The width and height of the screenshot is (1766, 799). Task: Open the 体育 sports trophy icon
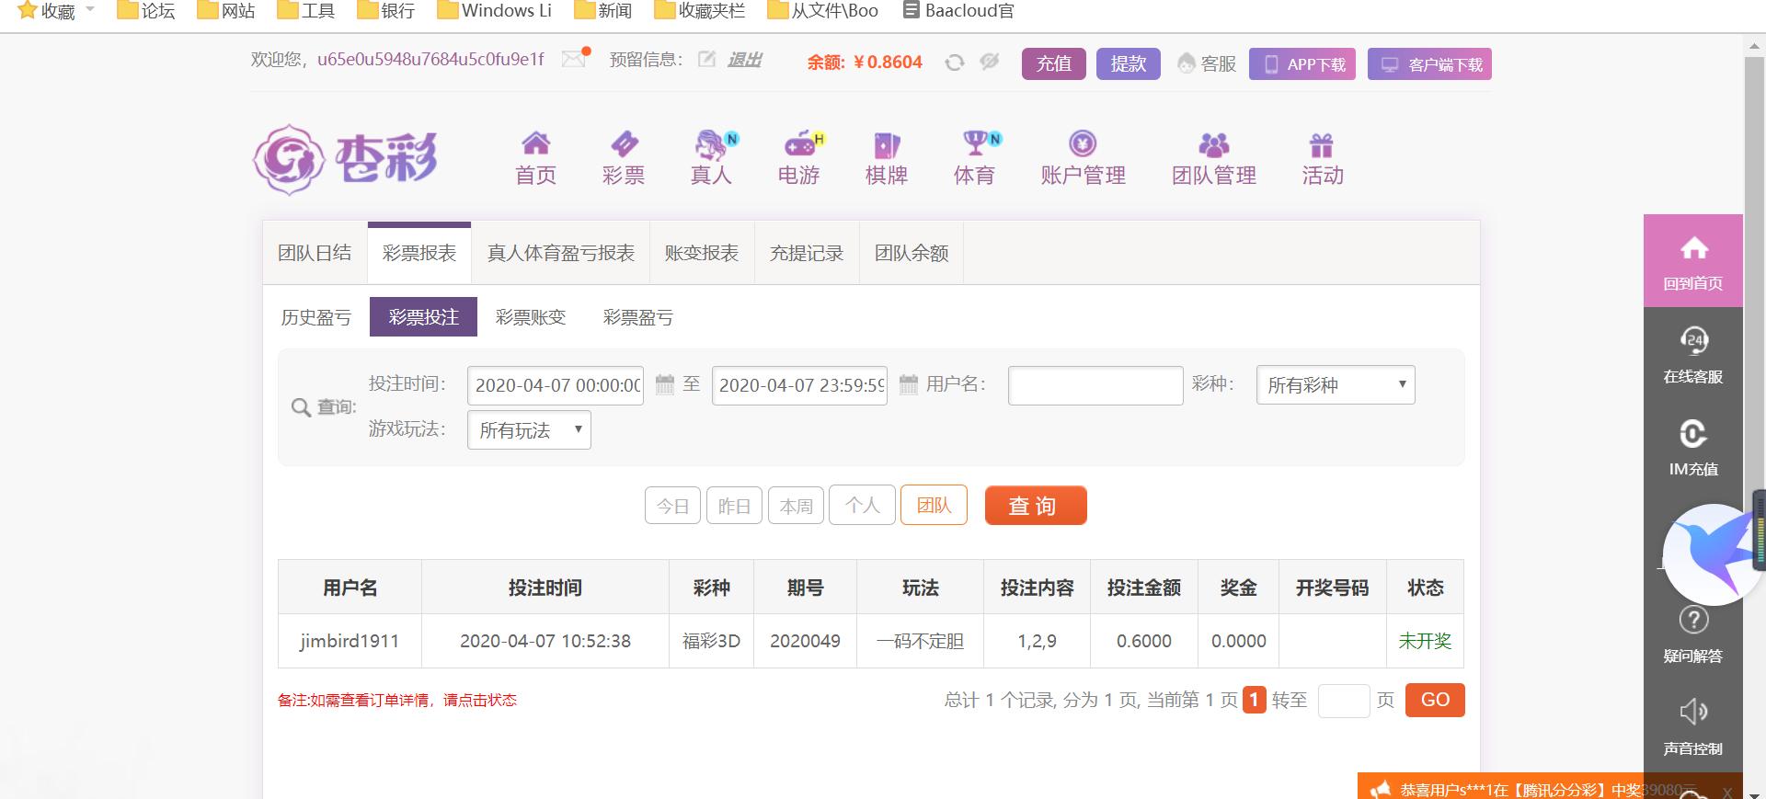pyautogui.click(x=978, y=143)
